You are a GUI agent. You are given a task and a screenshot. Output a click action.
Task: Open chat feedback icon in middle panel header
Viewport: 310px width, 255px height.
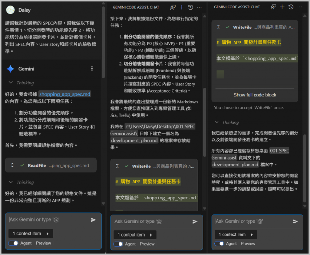[173, 7]
